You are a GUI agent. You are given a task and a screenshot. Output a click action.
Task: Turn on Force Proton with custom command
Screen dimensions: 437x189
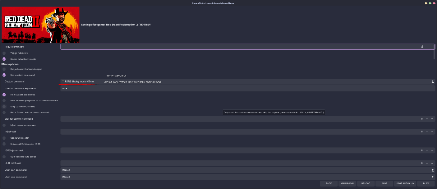click(x=4, y=113)
